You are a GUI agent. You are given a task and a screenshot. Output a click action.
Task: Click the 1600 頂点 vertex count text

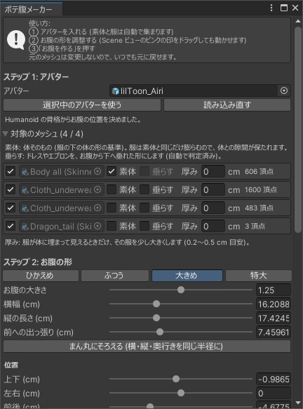(x=260, y=189)
